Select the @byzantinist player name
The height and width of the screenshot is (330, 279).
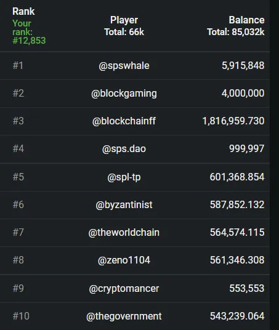pyautogui.click(x=124, y=205)
